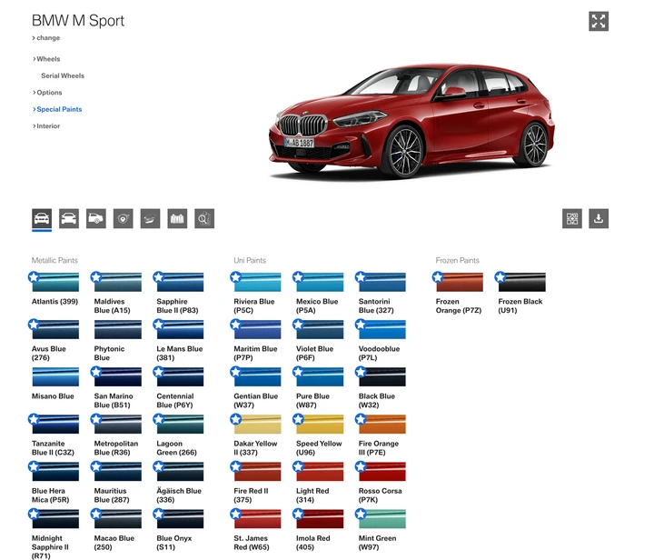The image size is (654, 560).
Task: Choose the Maldives Blue (A15) paint swatch
Action: [117, 282]
